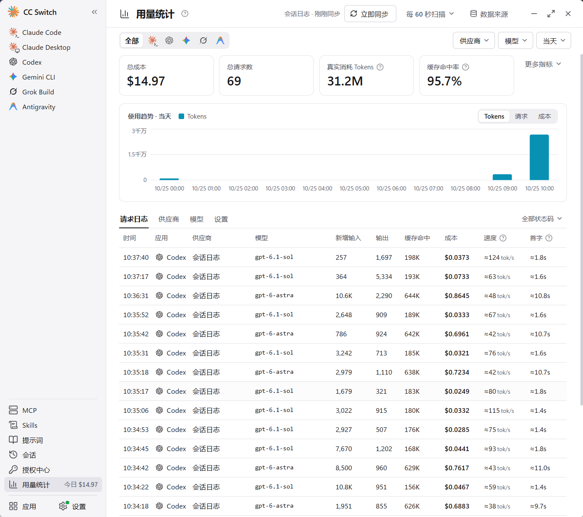
Task: Switch chart to 请求 view
Action: point(521,116)
